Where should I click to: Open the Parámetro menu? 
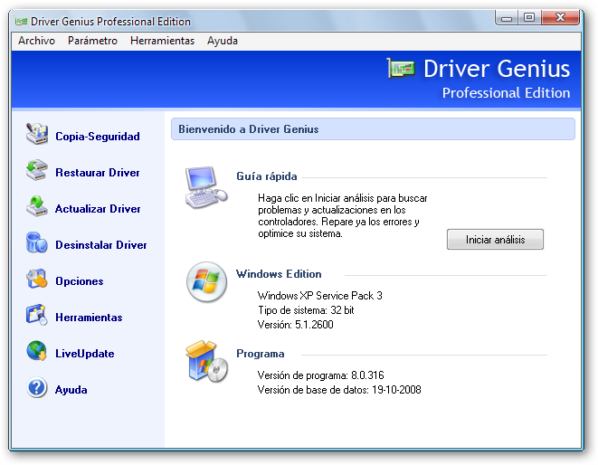point(92,41)
